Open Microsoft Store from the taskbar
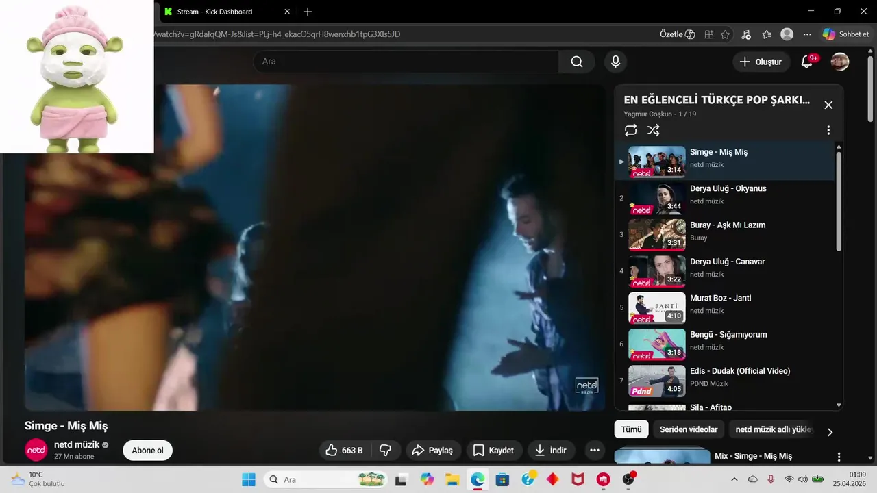Image resolution: width=877 pixels, height=493 pixels. tap(503, 479)
